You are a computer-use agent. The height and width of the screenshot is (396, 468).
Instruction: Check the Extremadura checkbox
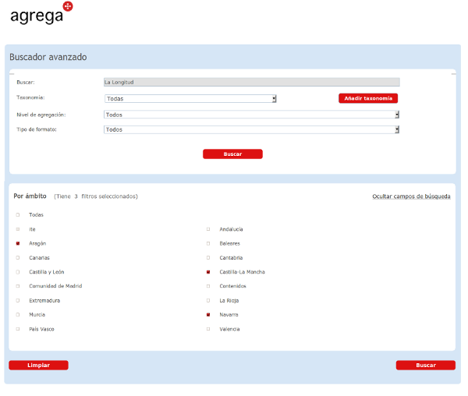pyautogui.click(x=18, y=301)
